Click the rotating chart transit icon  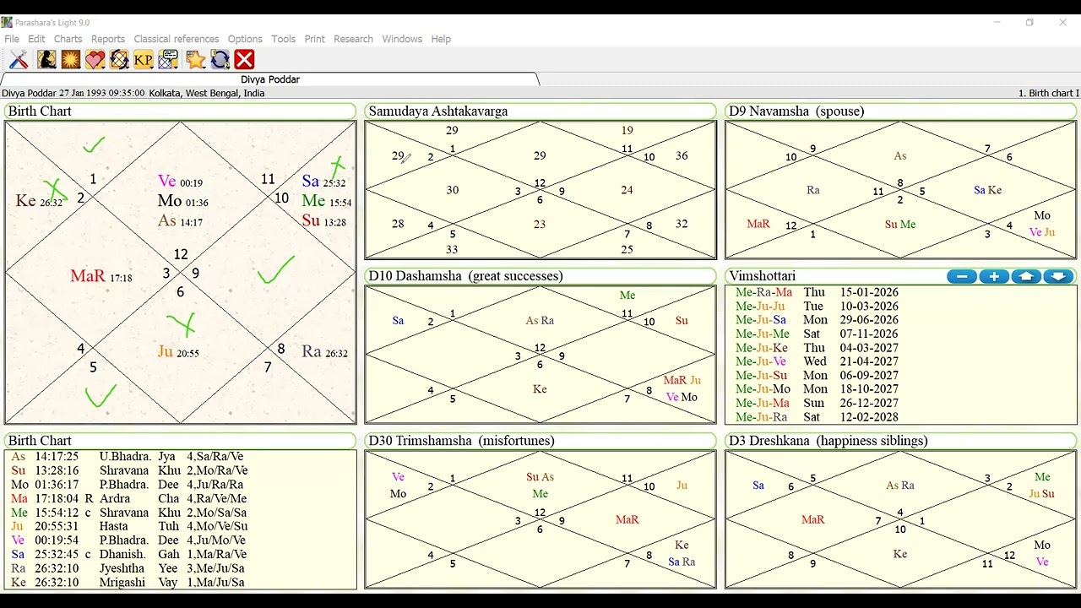point(119,59)
